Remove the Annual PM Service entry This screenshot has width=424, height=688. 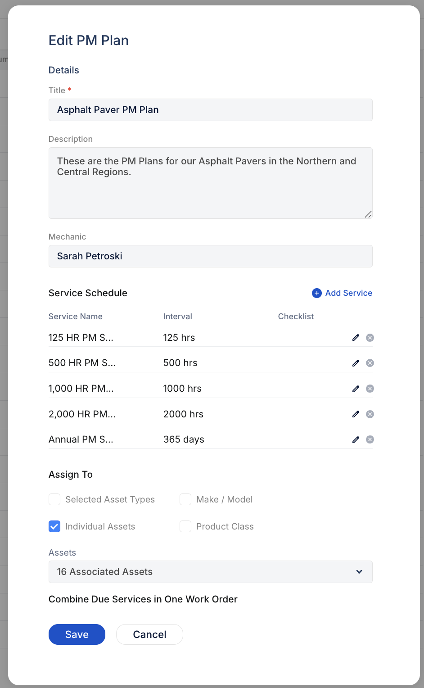(370, 439)
